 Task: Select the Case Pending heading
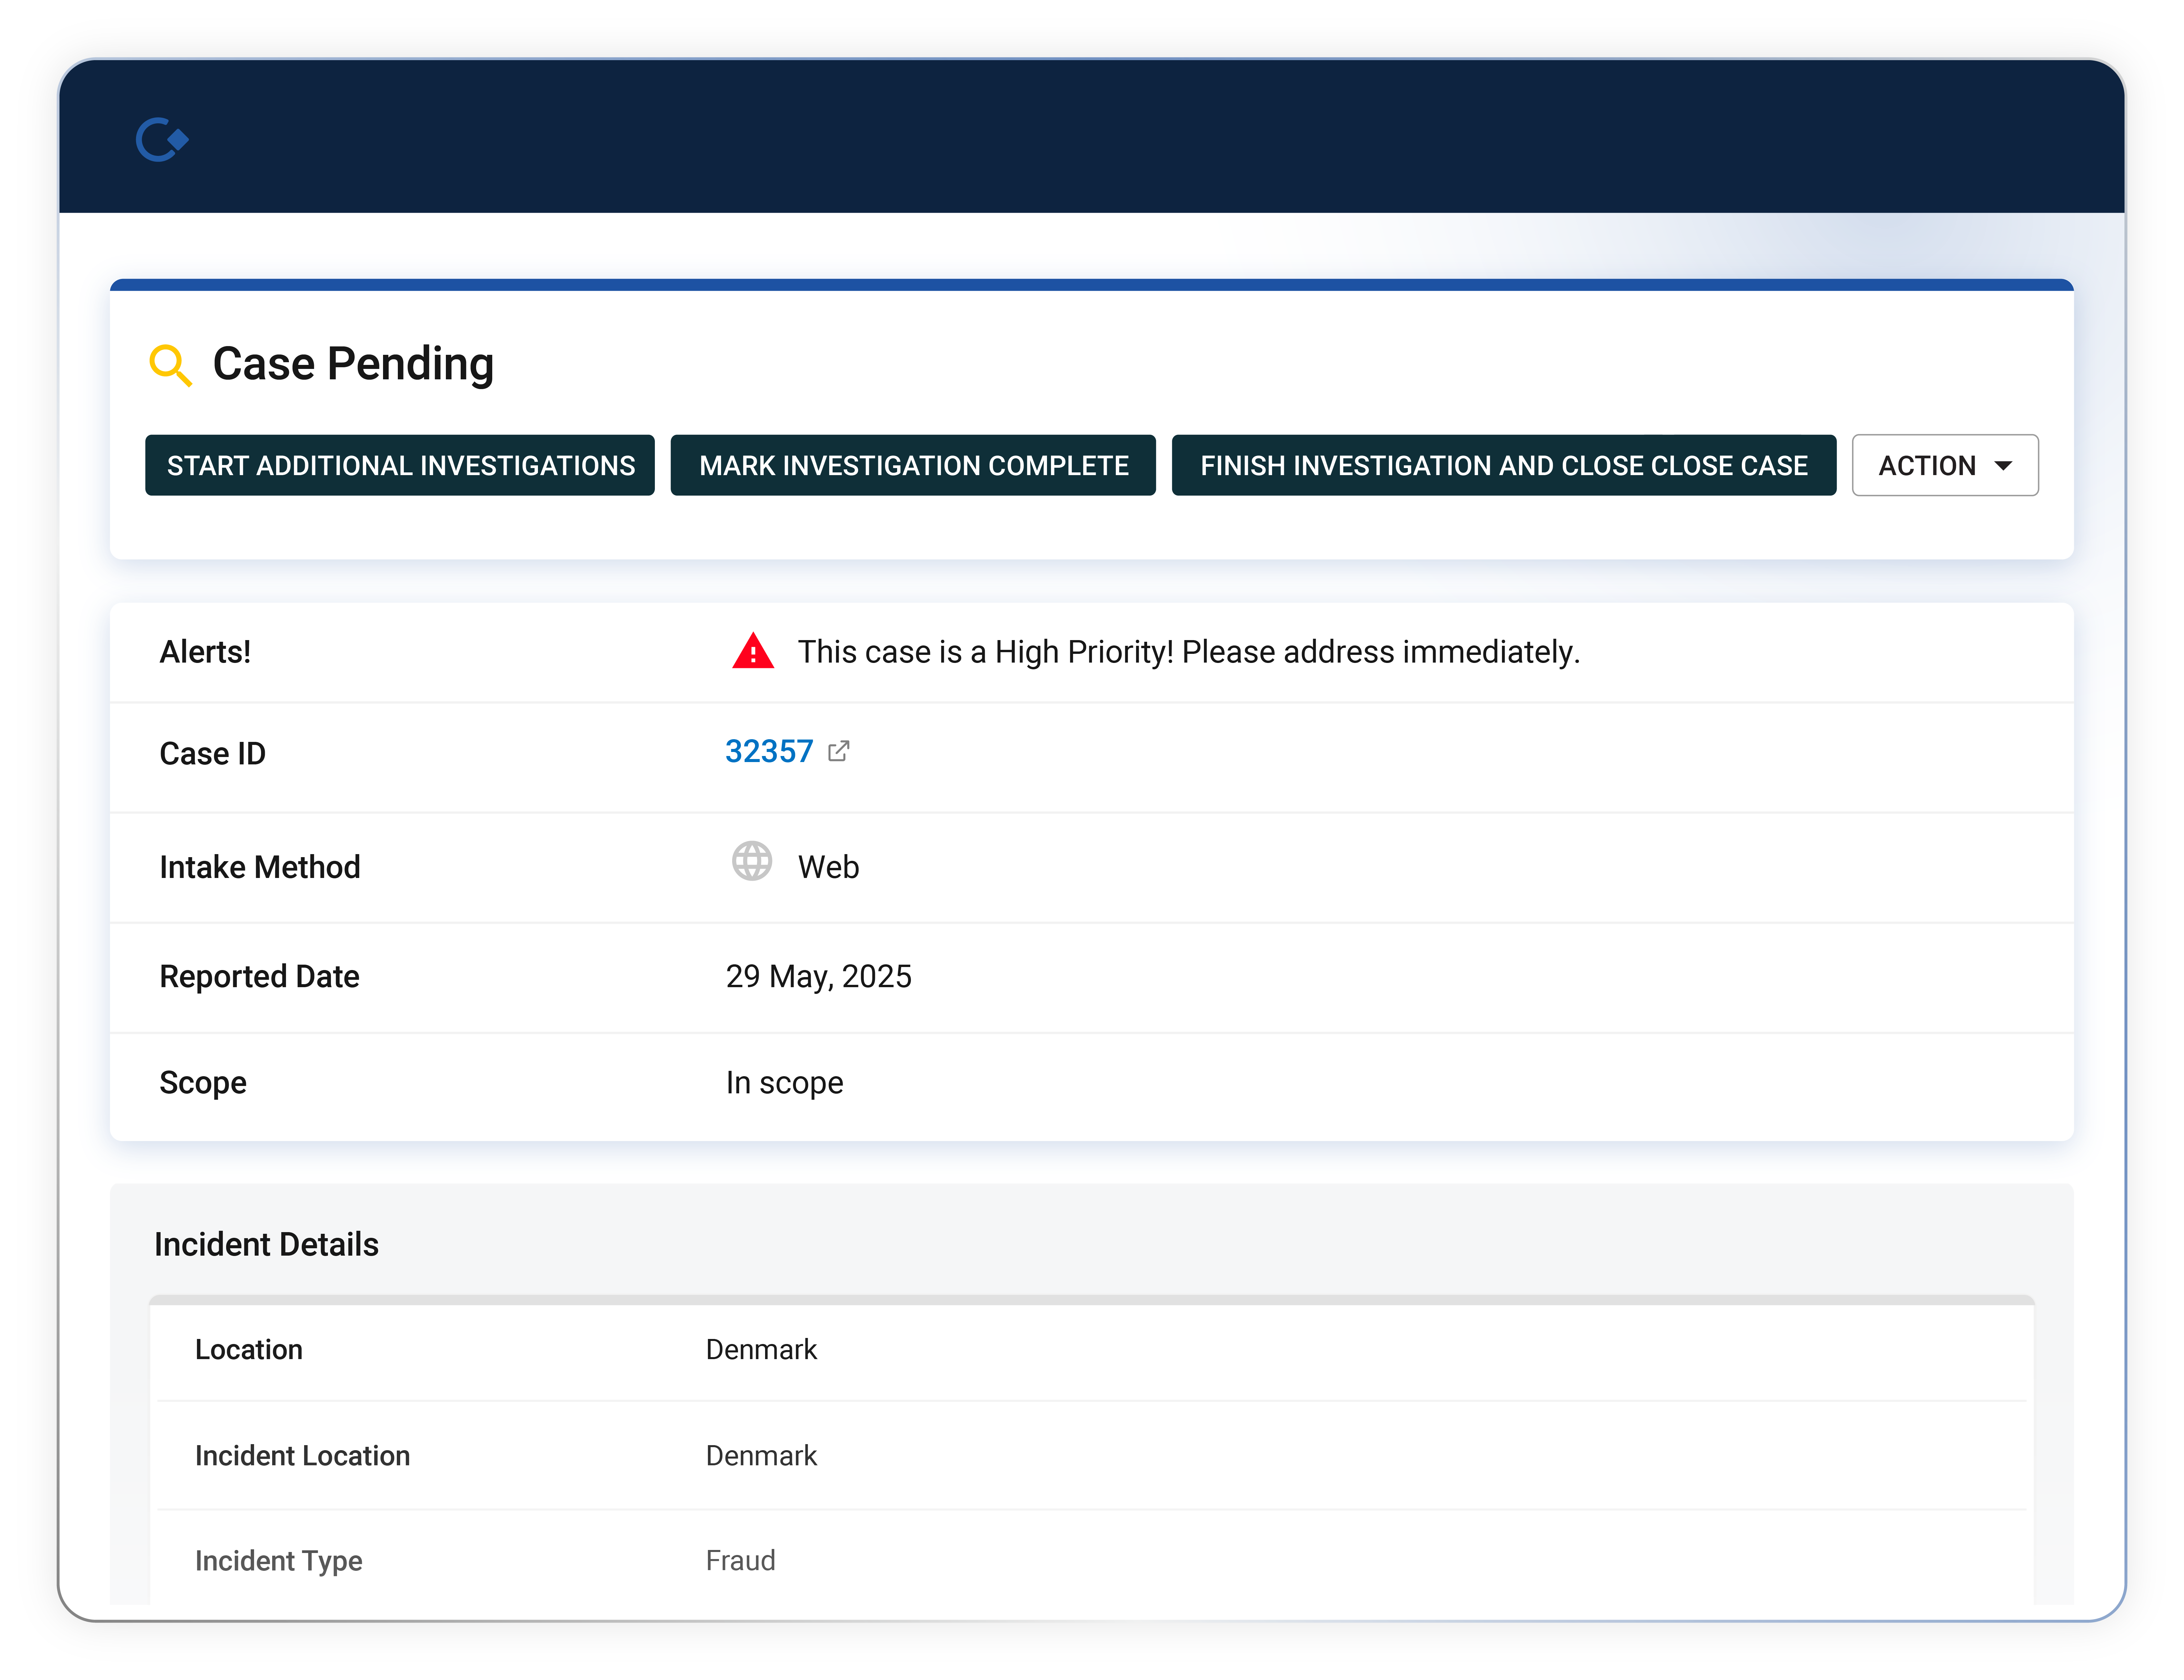(353, 364)
